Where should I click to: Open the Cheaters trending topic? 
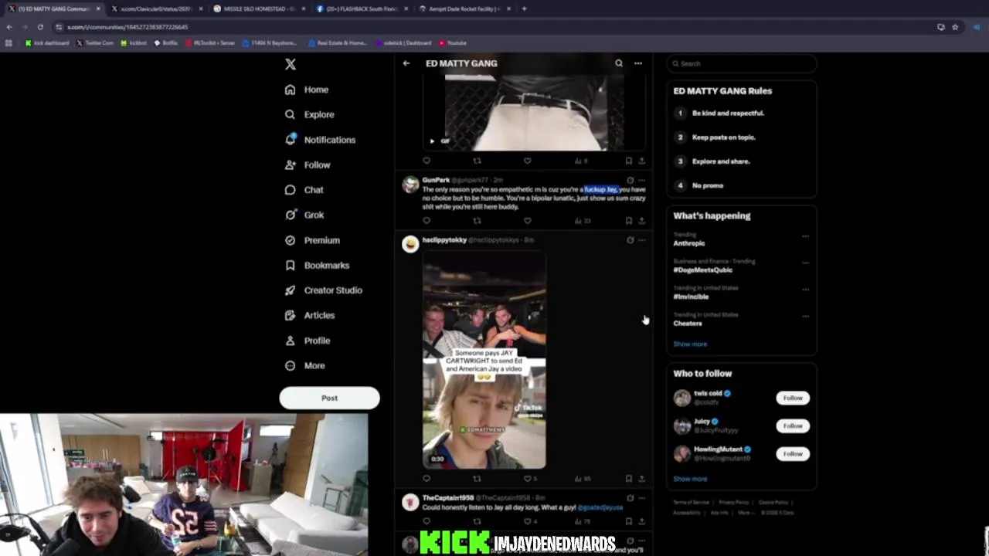point(688,324)
